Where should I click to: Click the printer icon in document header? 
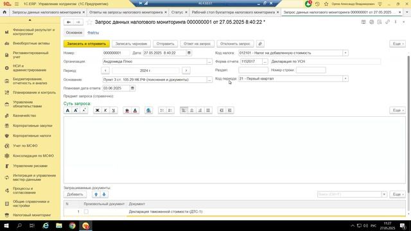pyautogui.click(x=371, y=22)
